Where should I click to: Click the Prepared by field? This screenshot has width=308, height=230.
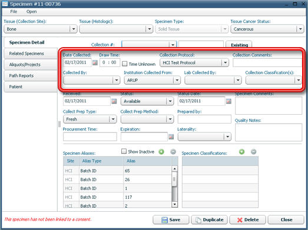pos(204,119)
